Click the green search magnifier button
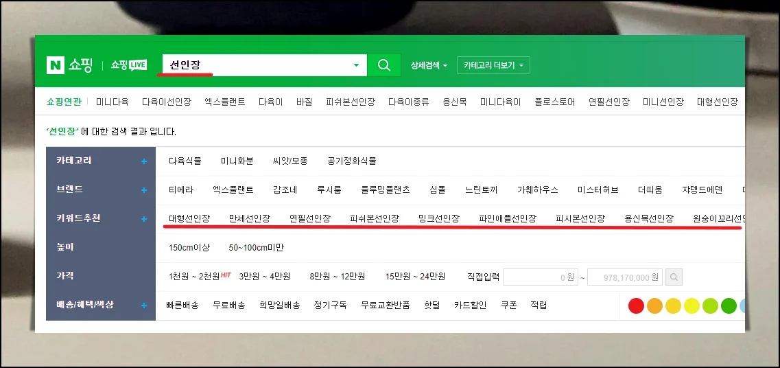 (384, 65)
